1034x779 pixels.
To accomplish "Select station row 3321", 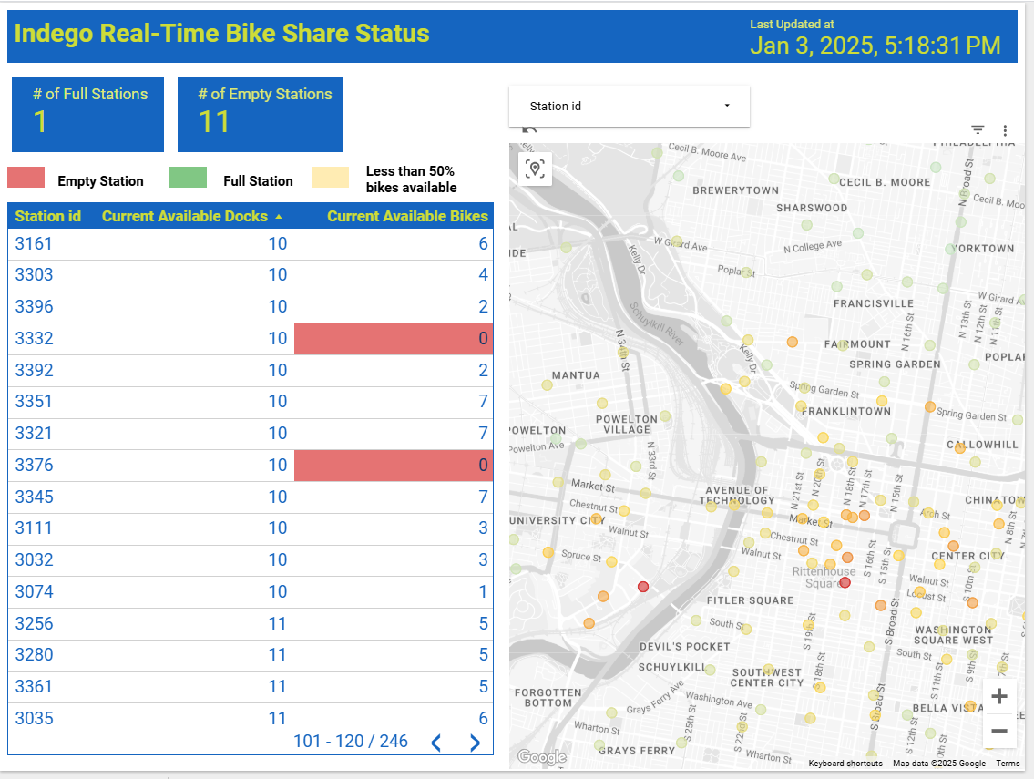I will tap(251, 434).
